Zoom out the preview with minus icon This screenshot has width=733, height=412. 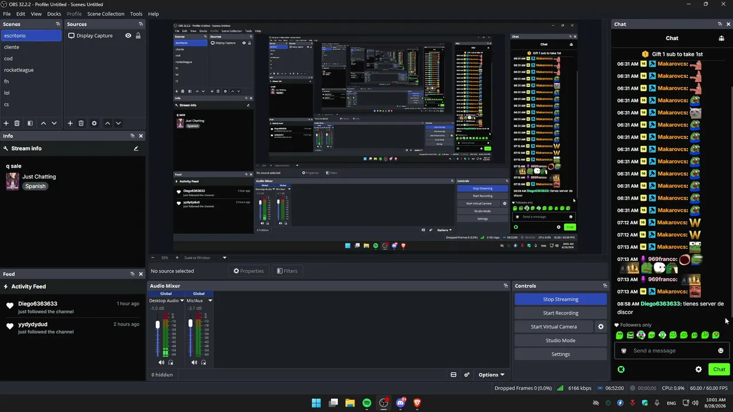[152, 257]
